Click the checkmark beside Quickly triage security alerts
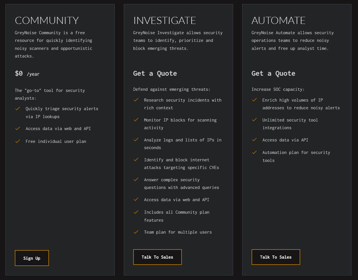This screenshot has height=280, width=358. [17, 109]
